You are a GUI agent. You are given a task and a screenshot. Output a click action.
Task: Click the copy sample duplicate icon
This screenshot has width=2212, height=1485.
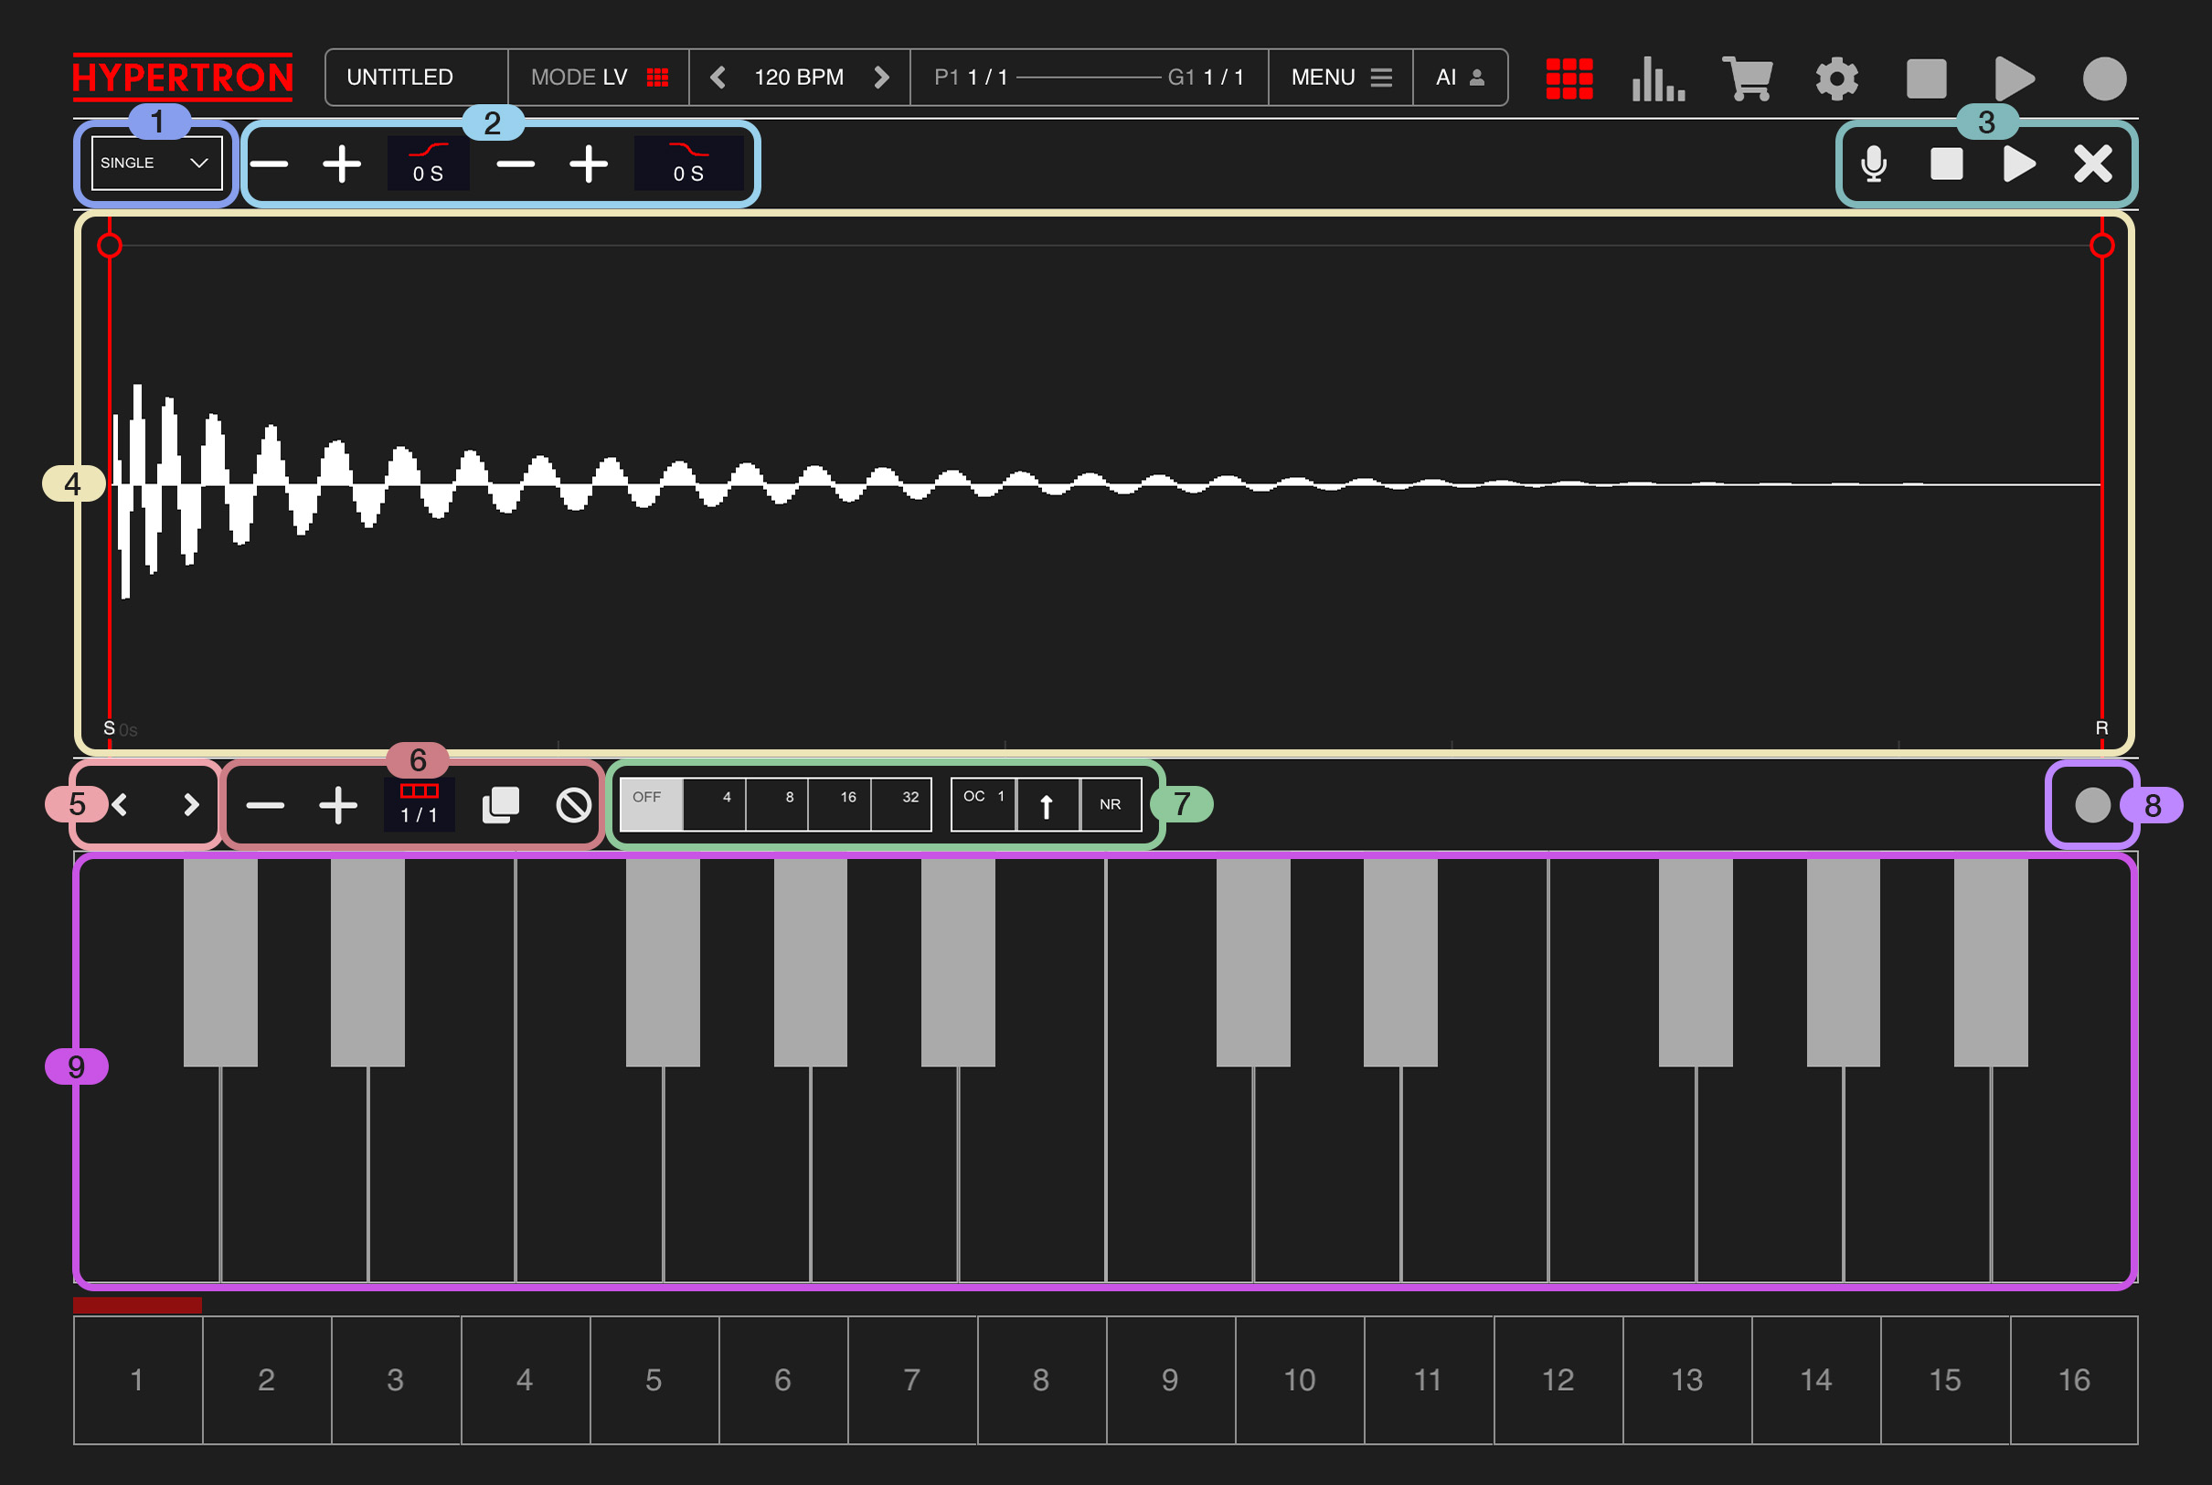coord(500,805)
